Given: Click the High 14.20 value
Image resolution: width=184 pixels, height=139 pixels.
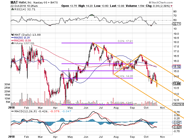Looking at the screenshot, I should [x=85, y=6].
